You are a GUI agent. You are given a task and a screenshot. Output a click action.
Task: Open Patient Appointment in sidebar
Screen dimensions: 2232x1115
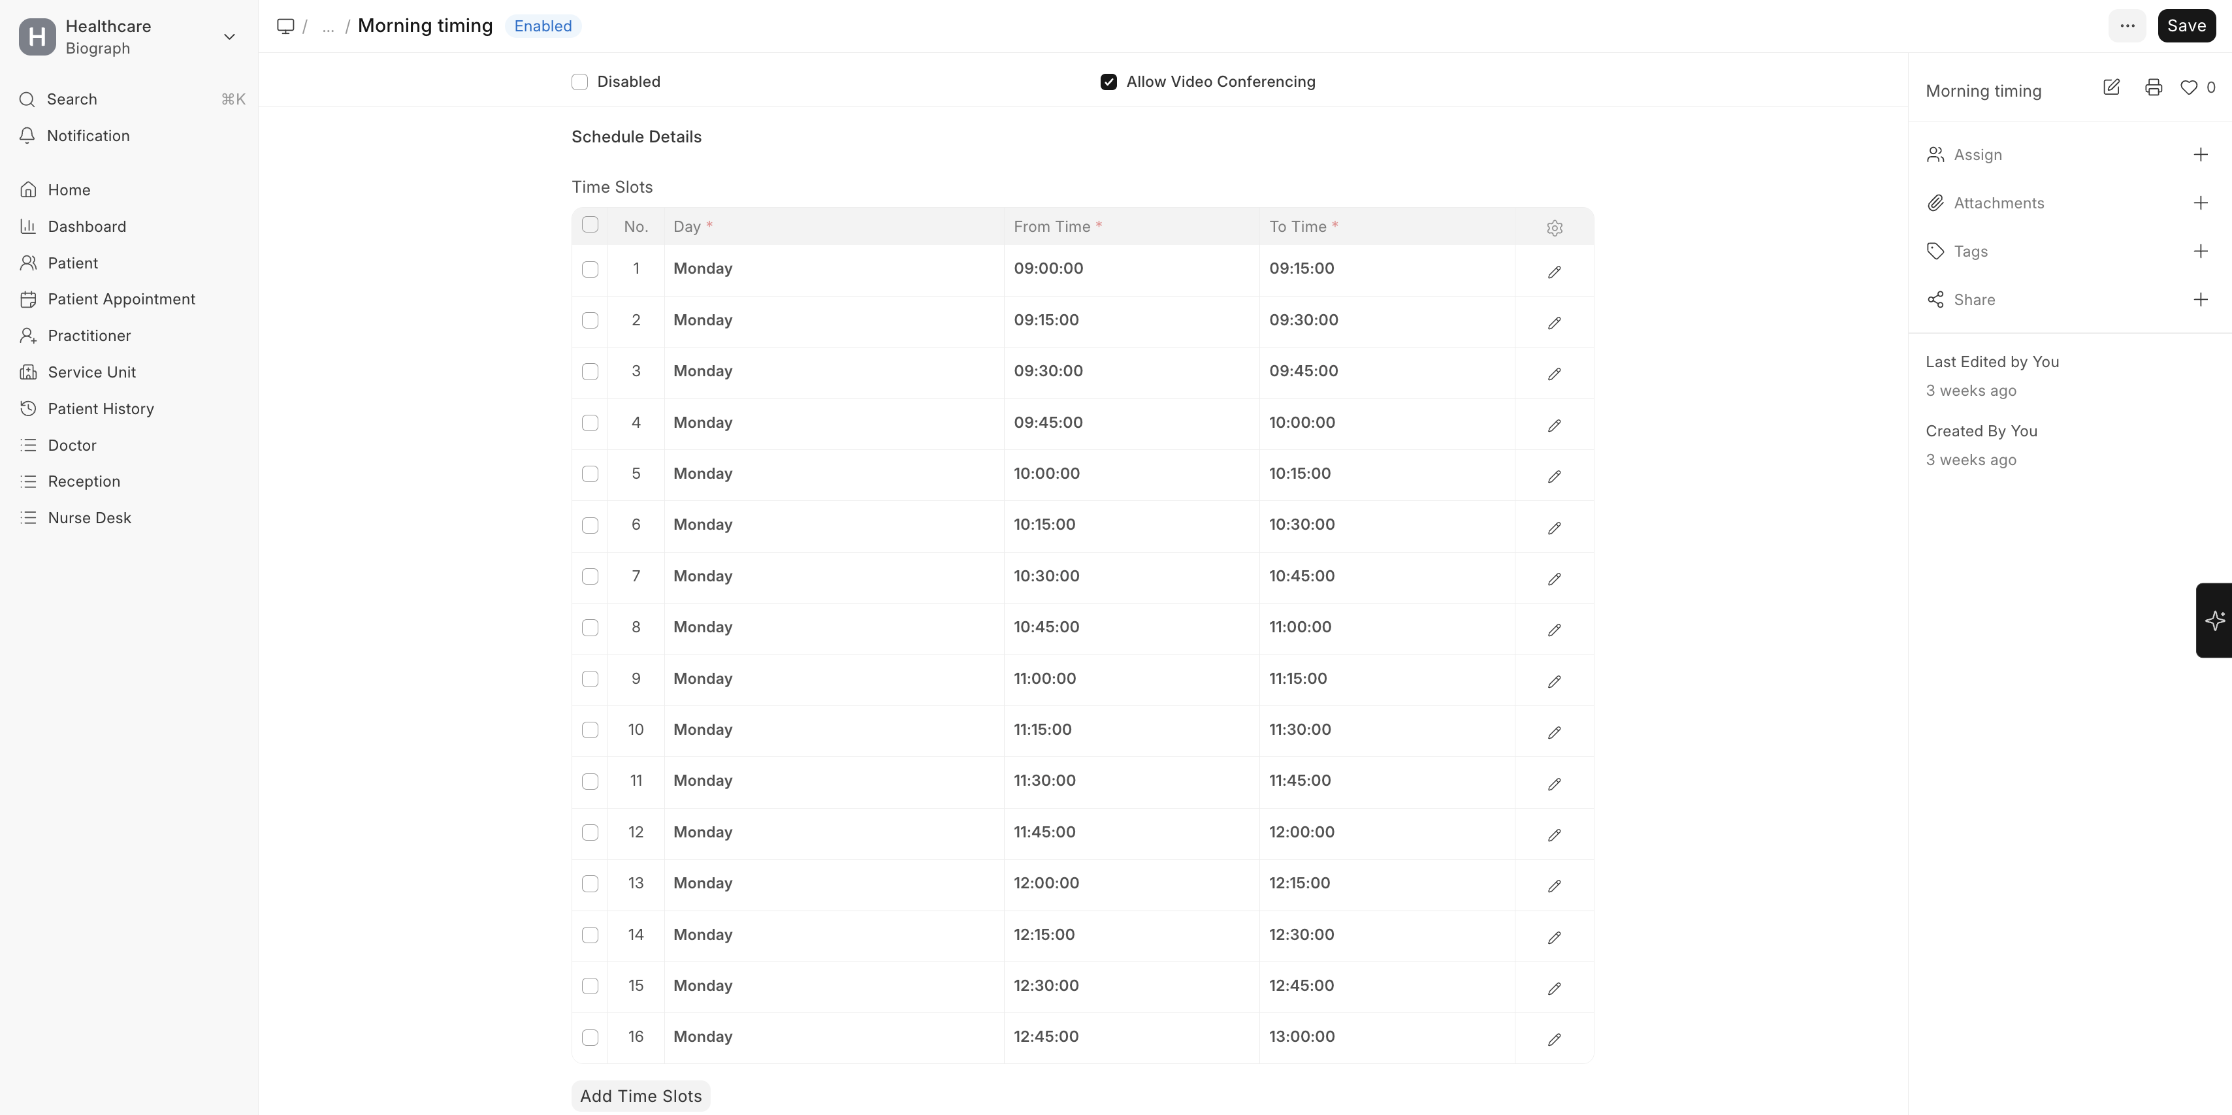pos(121,299)
